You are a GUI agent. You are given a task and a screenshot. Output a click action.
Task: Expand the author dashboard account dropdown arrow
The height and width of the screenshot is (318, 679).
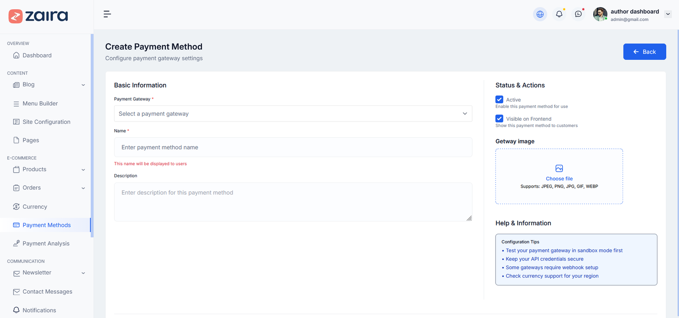tap(668, 14)
